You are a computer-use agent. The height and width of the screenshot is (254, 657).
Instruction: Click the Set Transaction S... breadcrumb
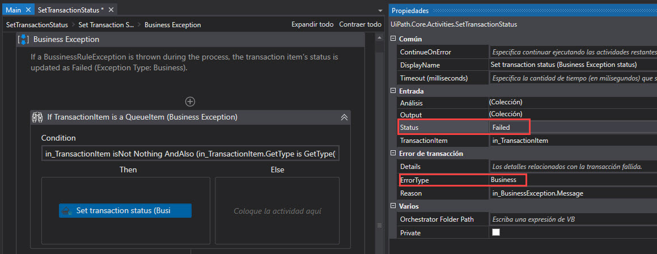click(x=107, y=25)
